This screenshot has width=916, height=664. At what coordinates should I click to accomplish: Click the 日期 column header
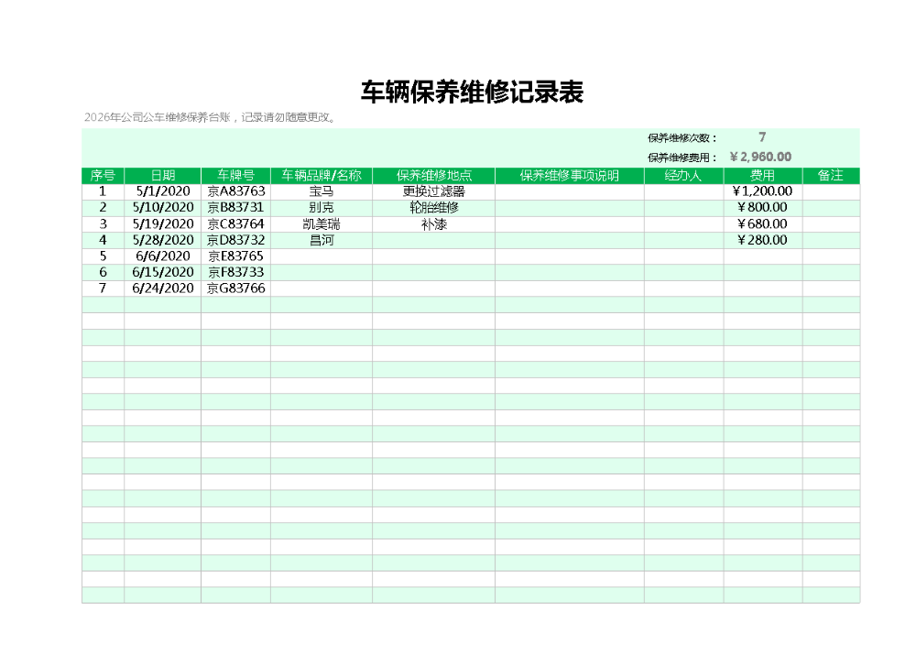tap(162, 176)
